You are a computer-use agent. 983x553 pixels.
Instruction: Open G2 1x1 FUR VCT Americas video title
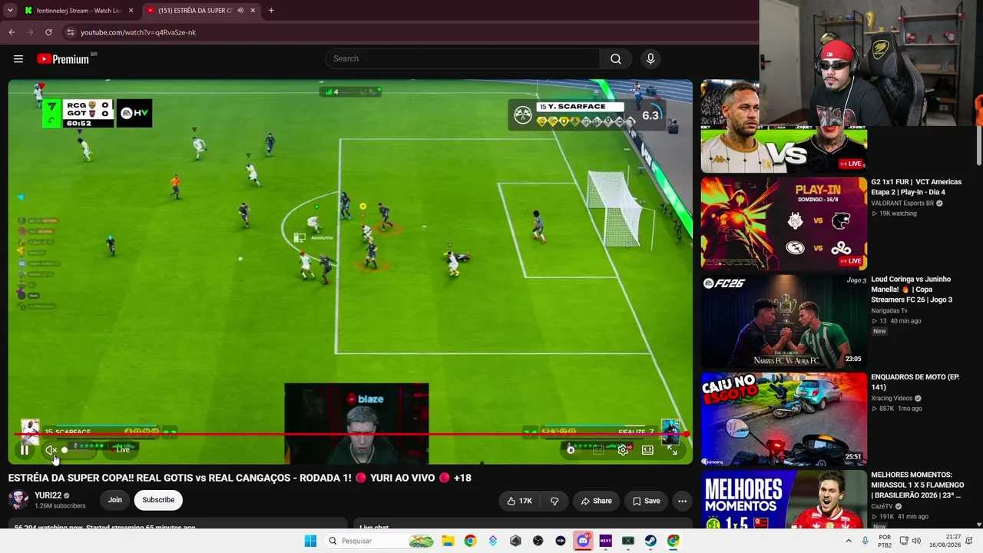pos(916,187)
